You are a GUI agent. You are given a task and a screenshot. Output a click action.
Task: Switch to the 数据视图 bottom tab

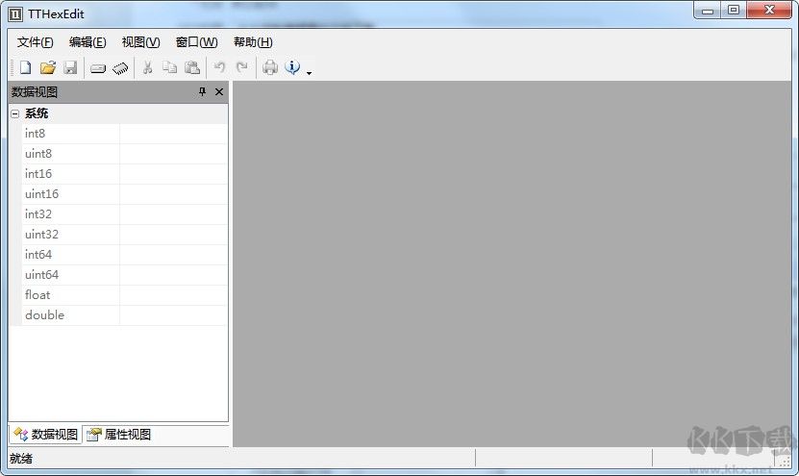tap(46, 435)
